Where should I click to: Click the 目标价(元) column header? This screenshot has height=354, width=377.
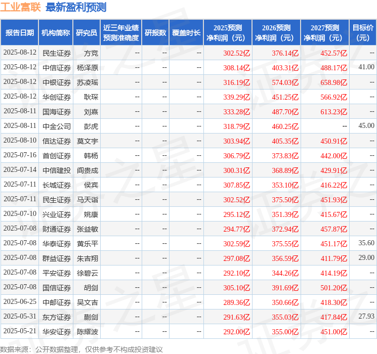pos(363,33)
